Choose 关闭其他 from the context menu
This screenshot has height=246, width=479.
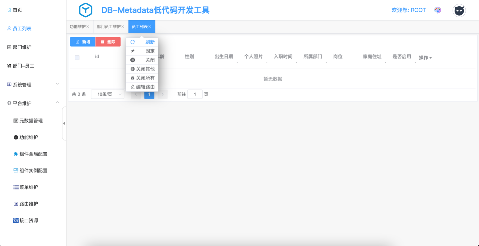(142, 69)
